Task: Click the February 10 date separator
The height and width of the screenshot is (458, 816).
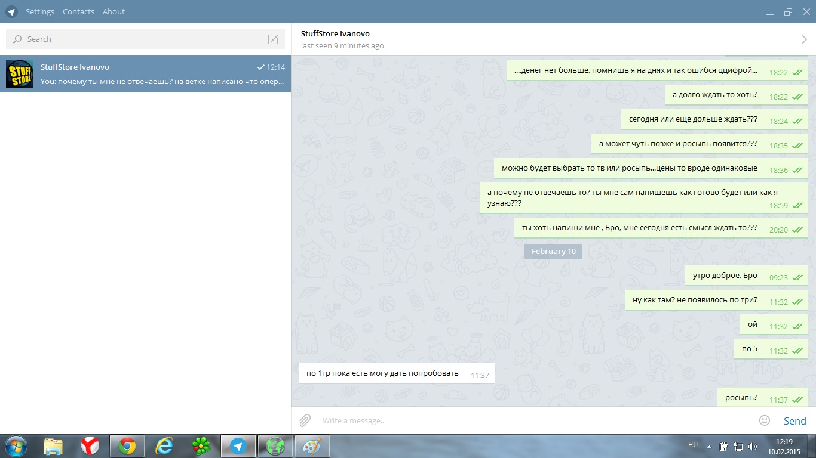Action: click(553, 251)
